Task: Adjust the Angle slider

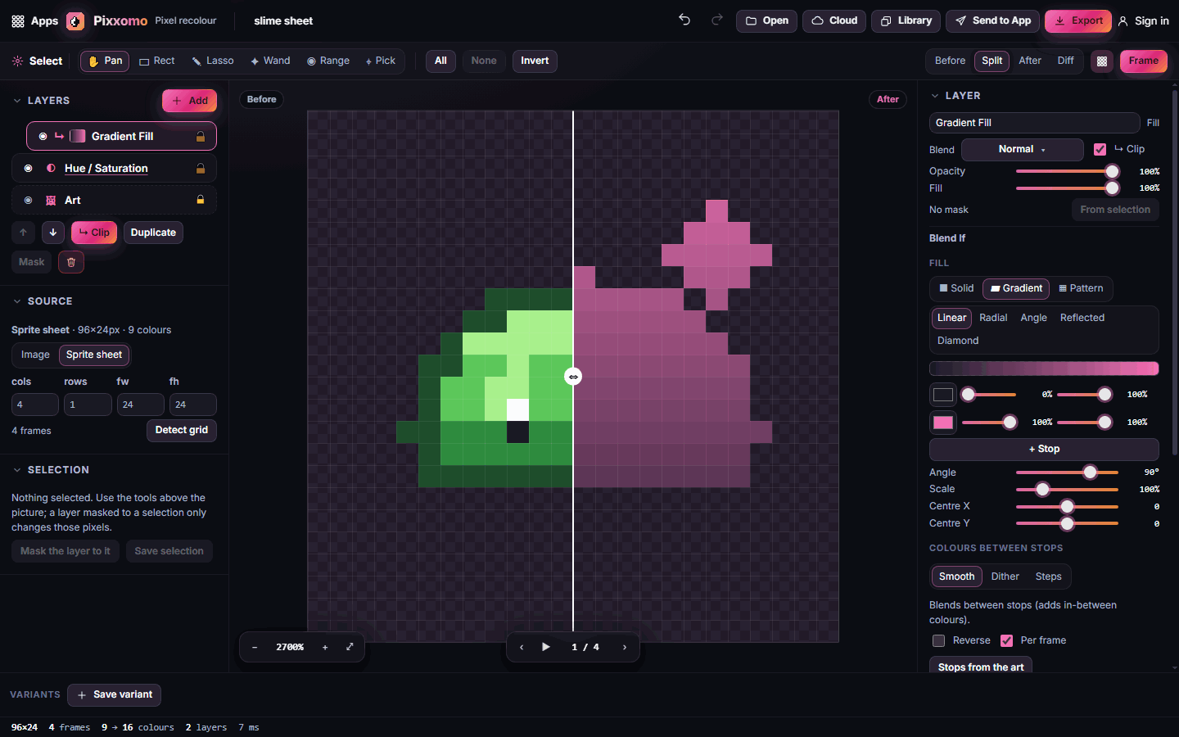Action: click(x=1067, y=472)
